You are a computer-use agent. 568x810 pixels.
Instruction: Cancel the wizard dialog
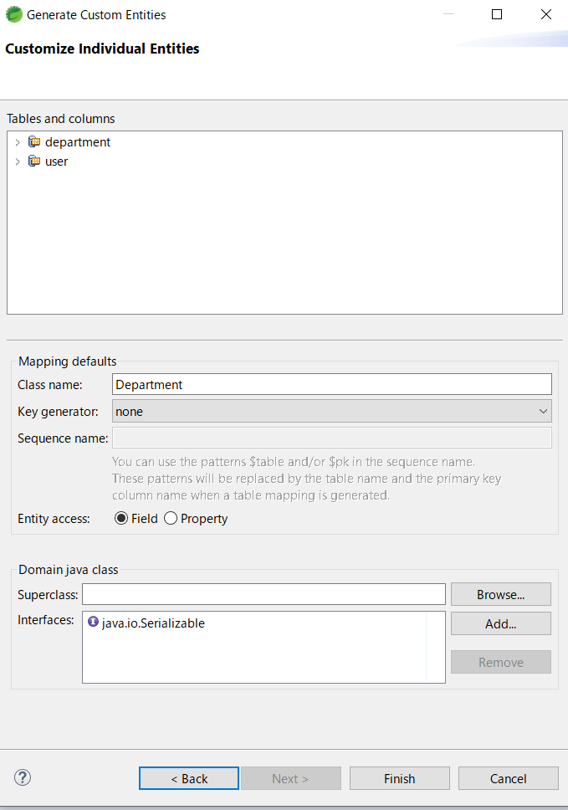tap(509, 778)
